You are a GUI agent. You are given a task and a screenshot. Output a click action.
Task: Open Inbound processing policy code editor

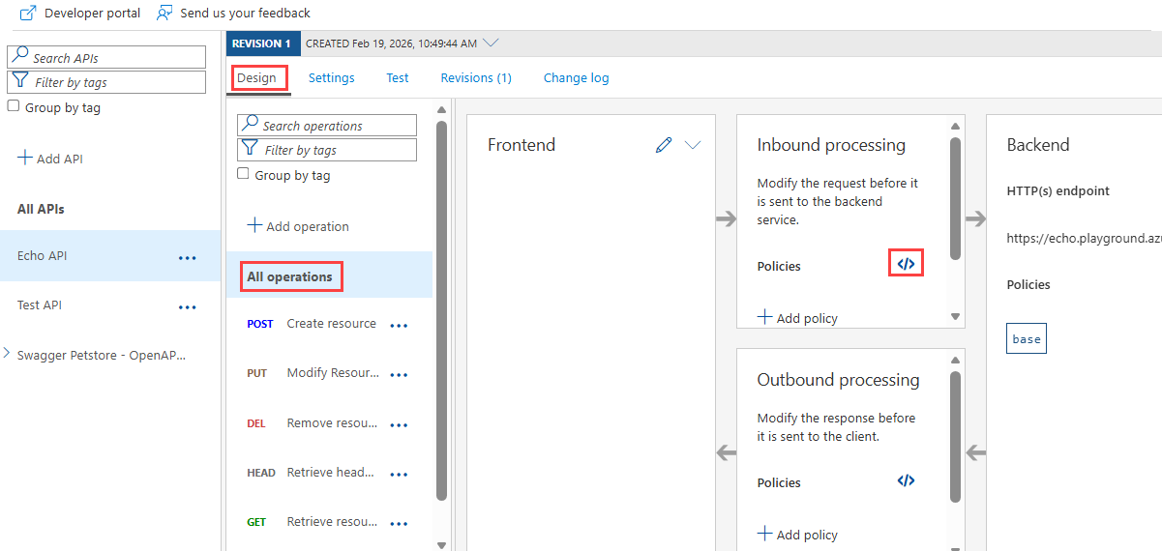pos(906,263)
